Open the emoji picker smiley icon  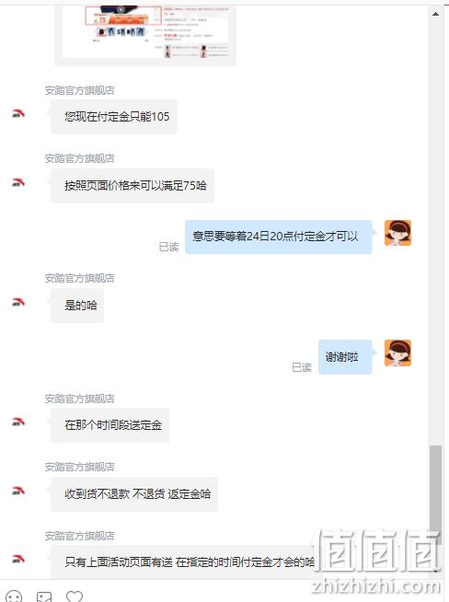(x=14, y=596)
